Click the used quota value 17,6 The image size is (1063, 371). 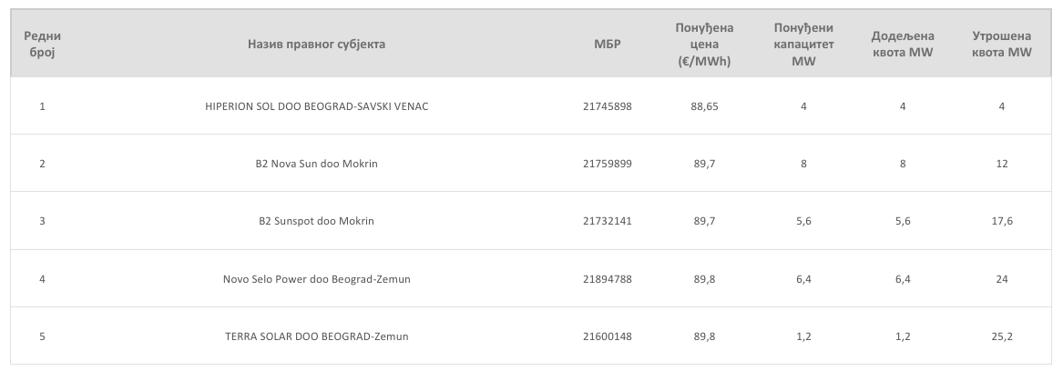(x=1001, y=221)
